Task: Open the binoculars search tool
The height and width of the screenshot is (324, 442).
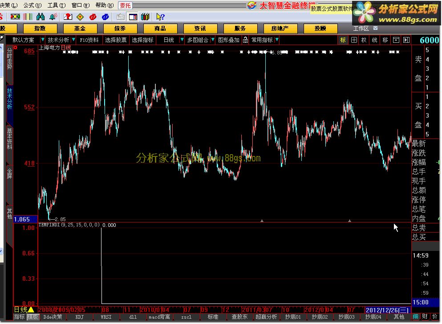Action: (x=41, y=17)
